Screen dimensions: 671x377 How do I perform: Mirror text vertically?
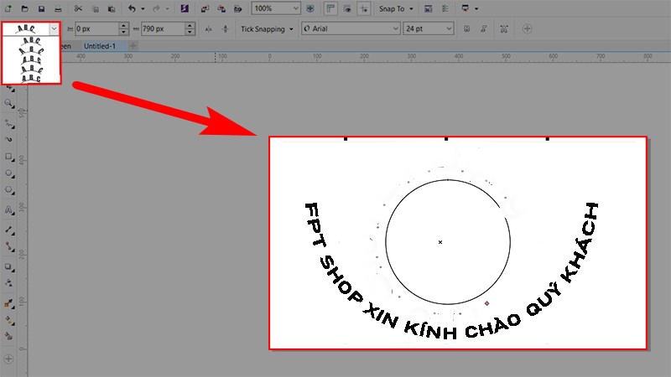(225, 29)
